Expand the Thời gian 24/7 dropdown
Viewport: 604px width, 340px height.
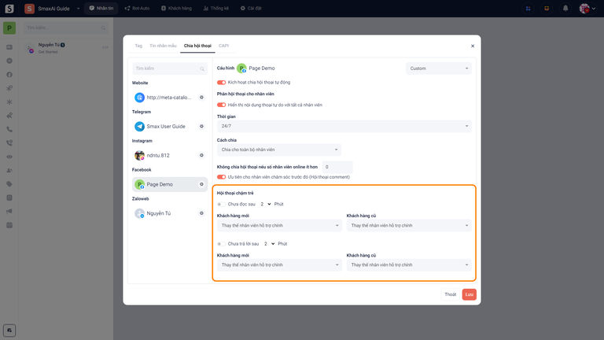[344, 126]
